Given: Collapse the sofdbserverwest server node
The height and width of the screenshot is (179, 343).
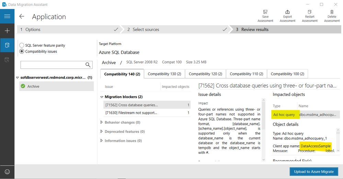Looking at the screenshot, I should (x=18, y=78).
